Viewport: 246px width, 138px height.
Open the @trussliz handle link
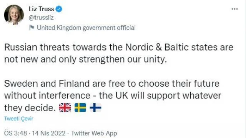click(41, 18)
